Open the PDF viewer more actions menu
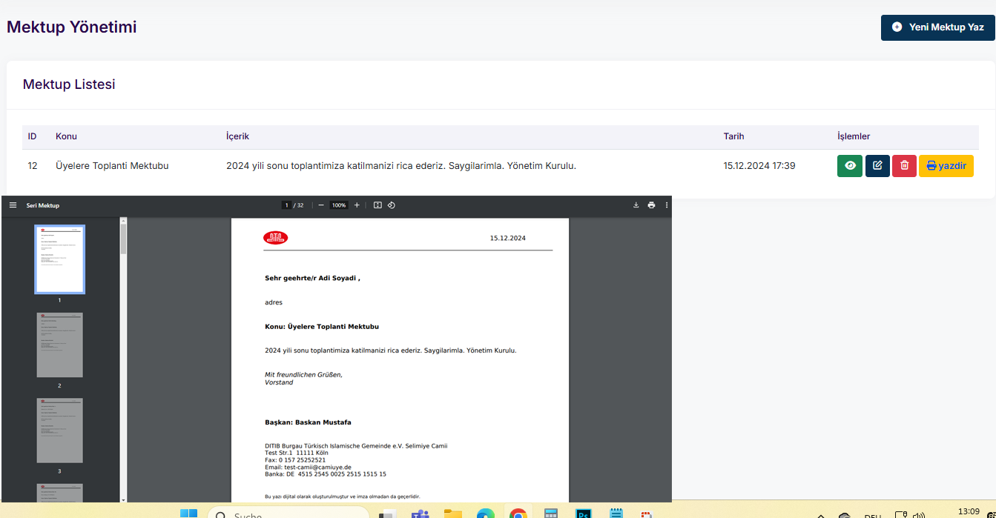This screenshot has width=996, height=518. [667, 205]
